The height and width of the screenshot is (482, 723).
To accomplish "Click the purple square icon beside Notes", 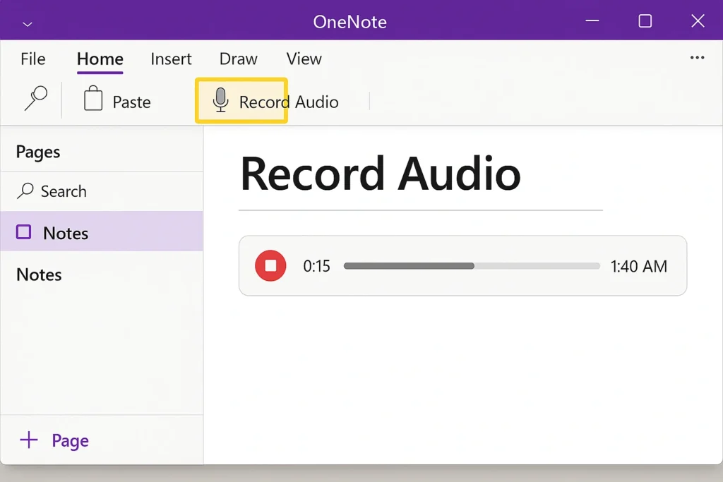I will (24, 232).
